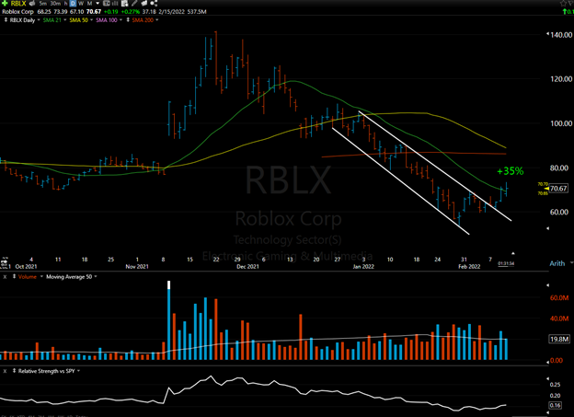The height and width of the screenshot is (417, 574).
Task: Select the D daily timeframe
Action: (x=73, y=4)
